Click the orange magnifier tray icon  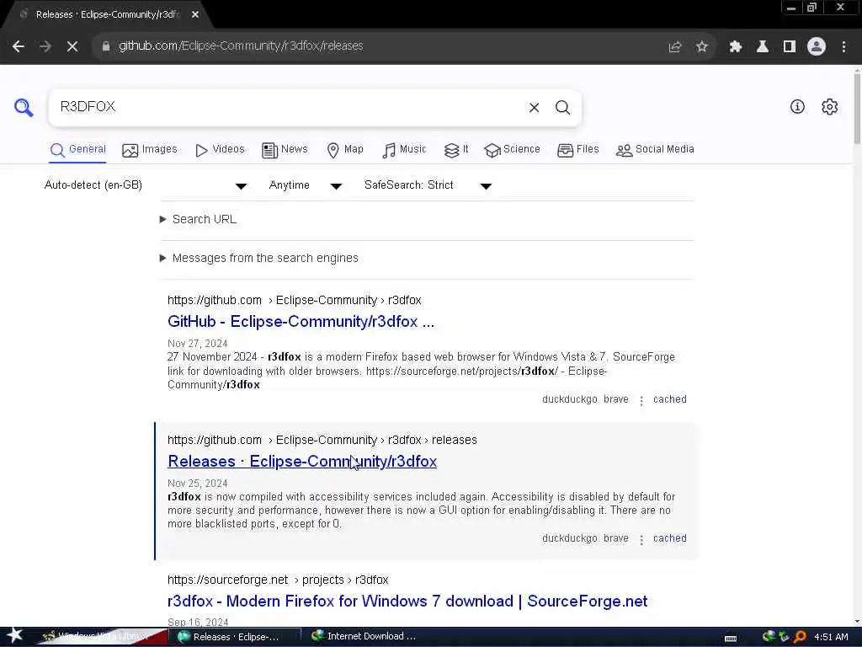(x=800, y=637)
